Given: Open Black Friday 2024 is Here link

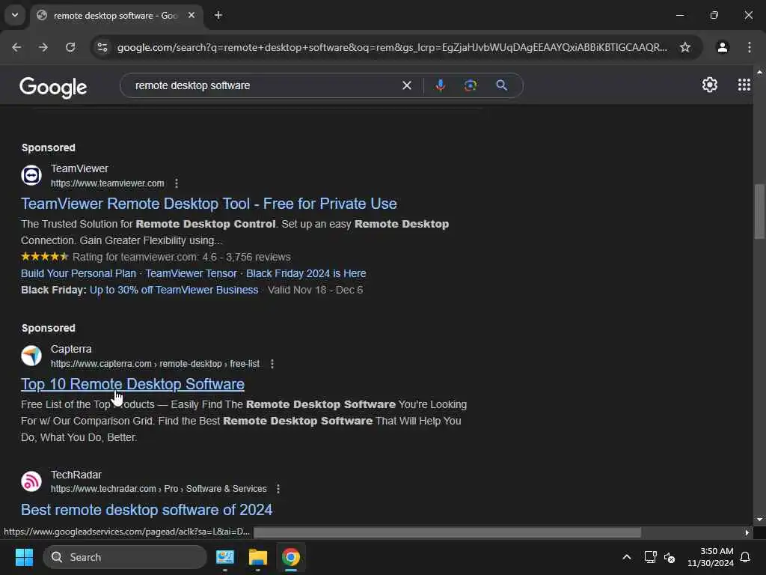Looking at the screenshot, I should point(306,274).
